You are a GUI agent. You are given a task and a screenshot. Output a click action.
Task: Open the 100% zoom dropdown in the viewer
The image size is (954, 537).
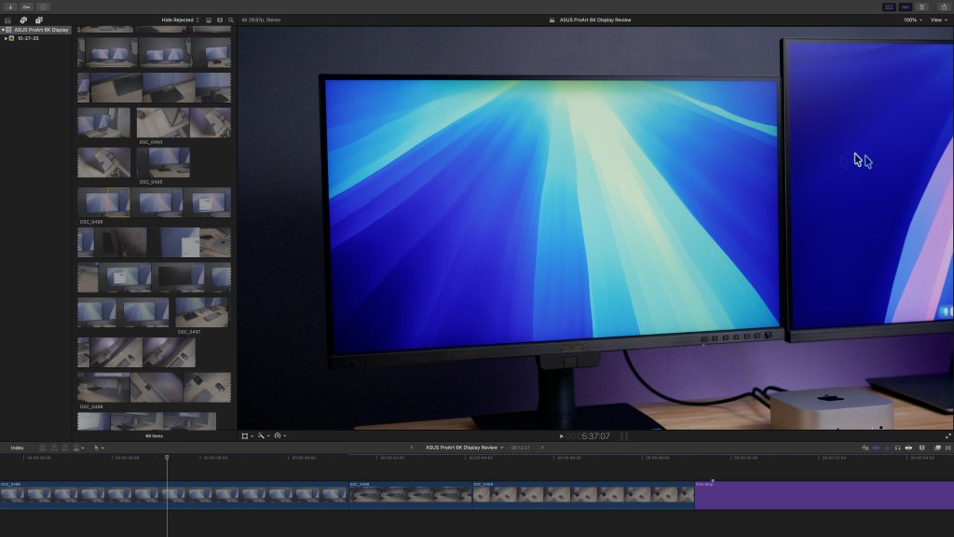coord(908,19)
